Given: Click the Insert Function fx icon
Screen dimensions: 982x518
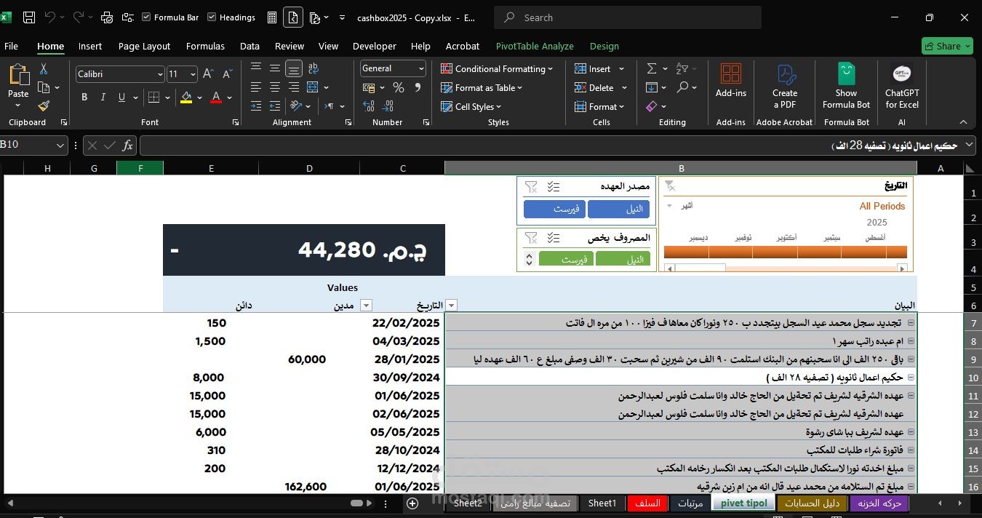Looking at the screenshot, I should click(127, 146).
